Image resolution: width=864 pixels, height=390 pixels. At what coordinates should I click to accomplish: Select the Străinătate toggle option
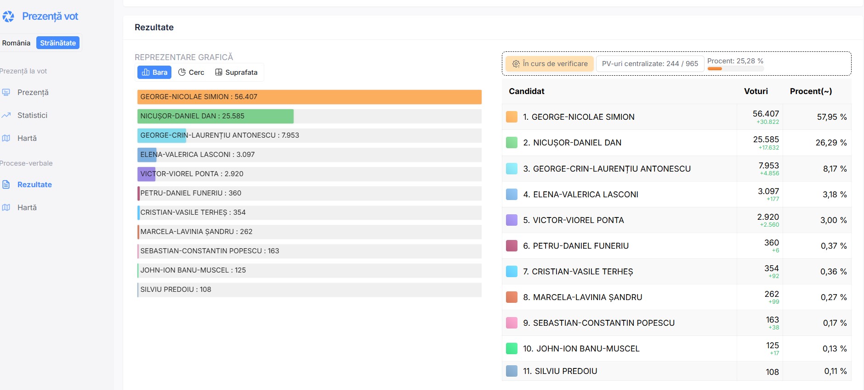58,43
